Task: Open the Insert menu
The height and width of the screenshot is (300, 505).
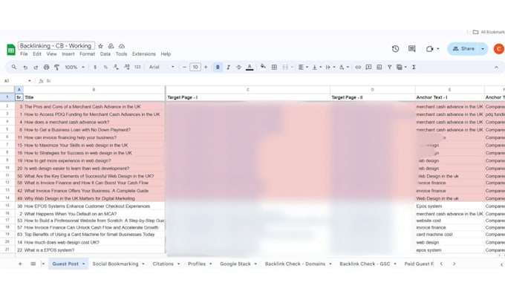Action: [68, 54]
